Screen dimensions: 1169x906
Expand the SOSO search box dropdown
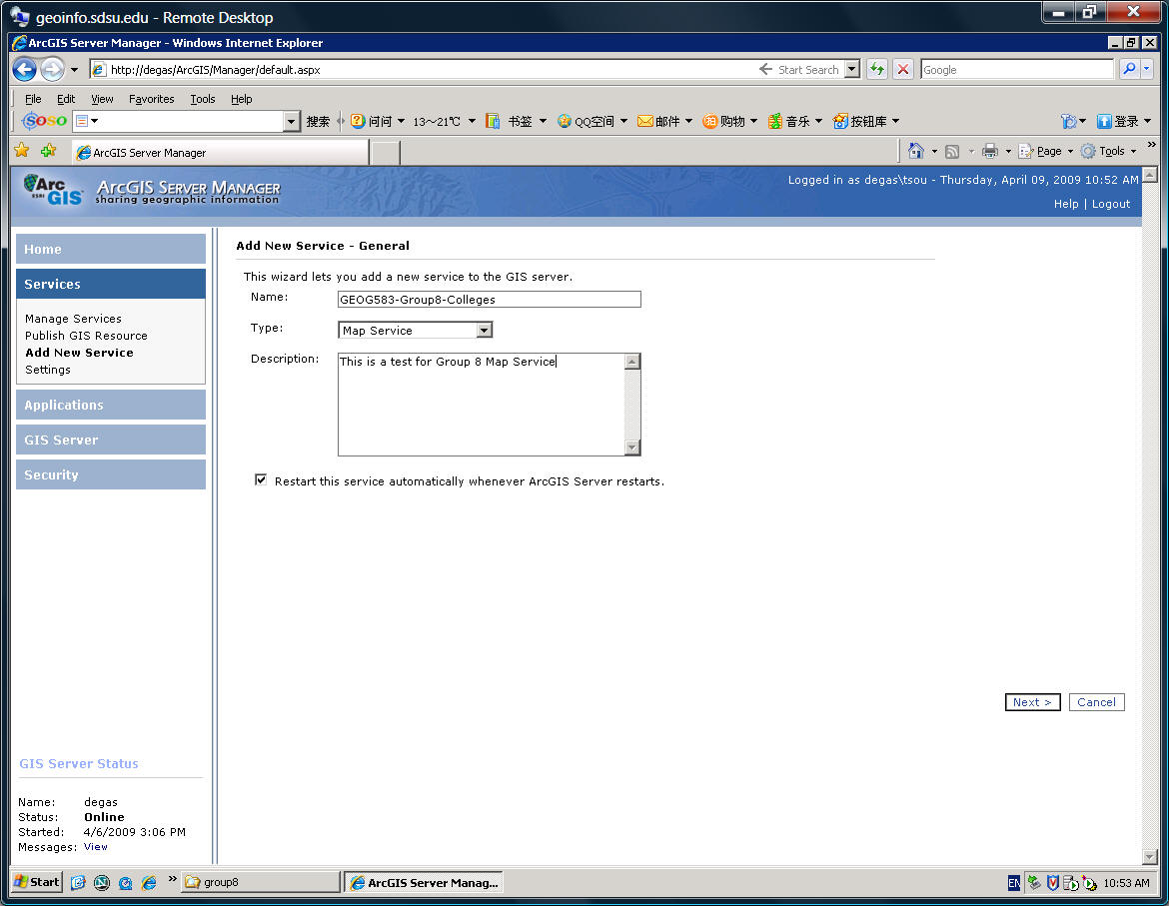[292, 121]
